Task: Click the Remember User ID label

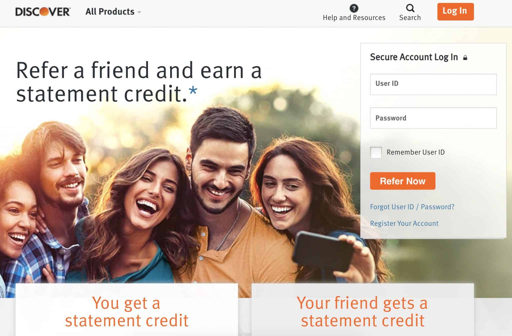Action: (x=415, y=152)
